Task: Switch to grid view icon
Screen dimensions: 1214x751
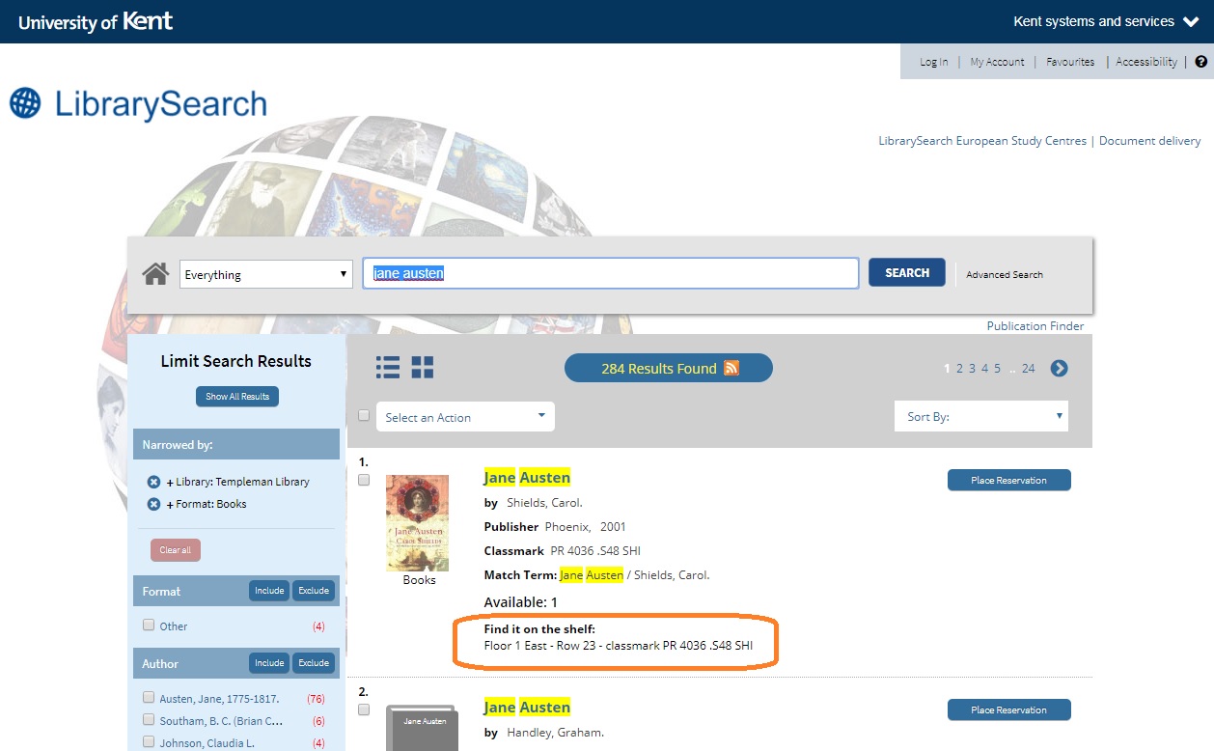Action: point(423,367)
